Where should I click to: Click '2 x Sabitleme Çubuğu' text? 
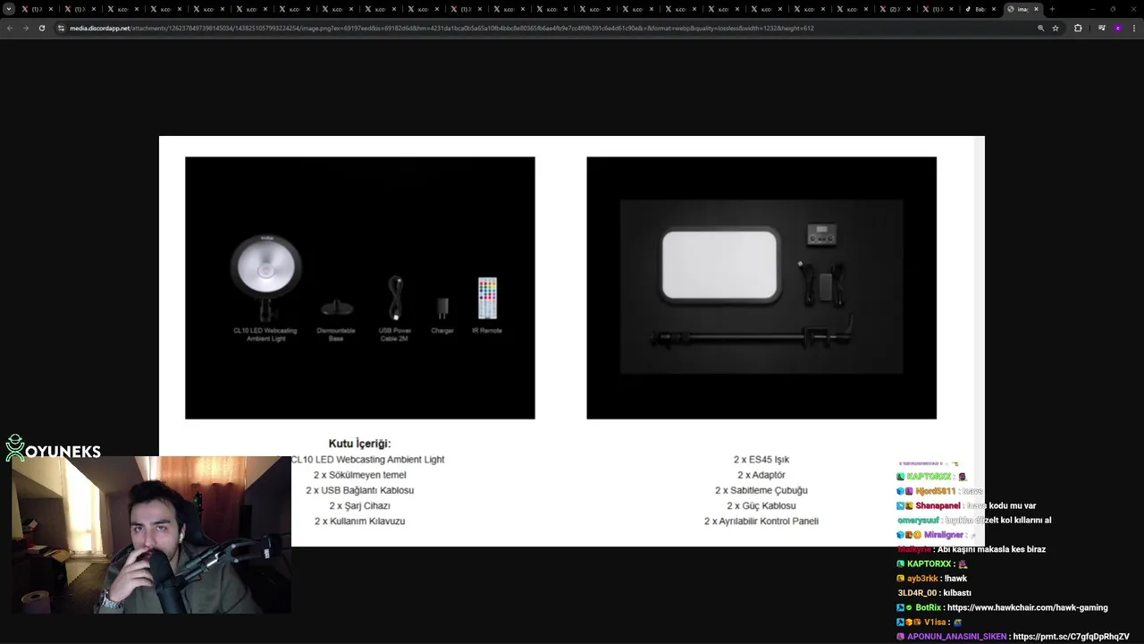[x=761, y=490]
